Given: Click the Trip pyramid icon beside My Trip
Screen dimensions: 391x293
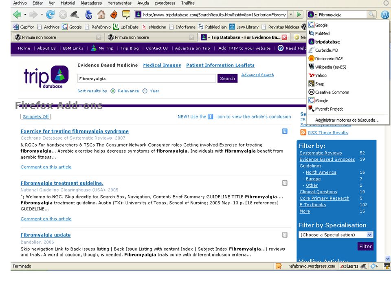Looking at the screenshot, I should pyautogui.click(x=94, y=48).
